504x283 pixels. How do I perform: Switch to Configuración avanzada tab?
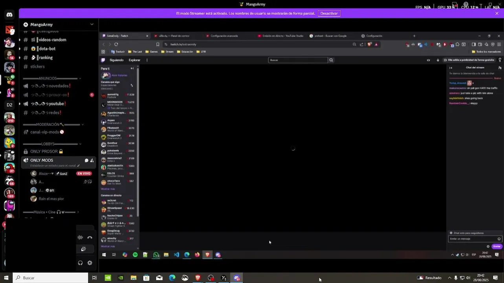229,36
